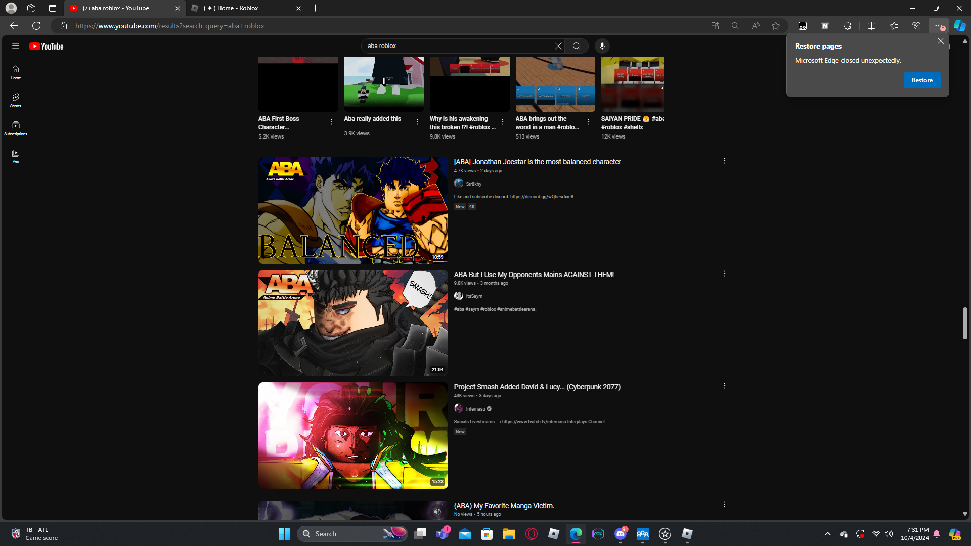The width and height of the screenshot is (971, 546).
Task: Open Read aloud in the address bar
Action: (756, 26)
